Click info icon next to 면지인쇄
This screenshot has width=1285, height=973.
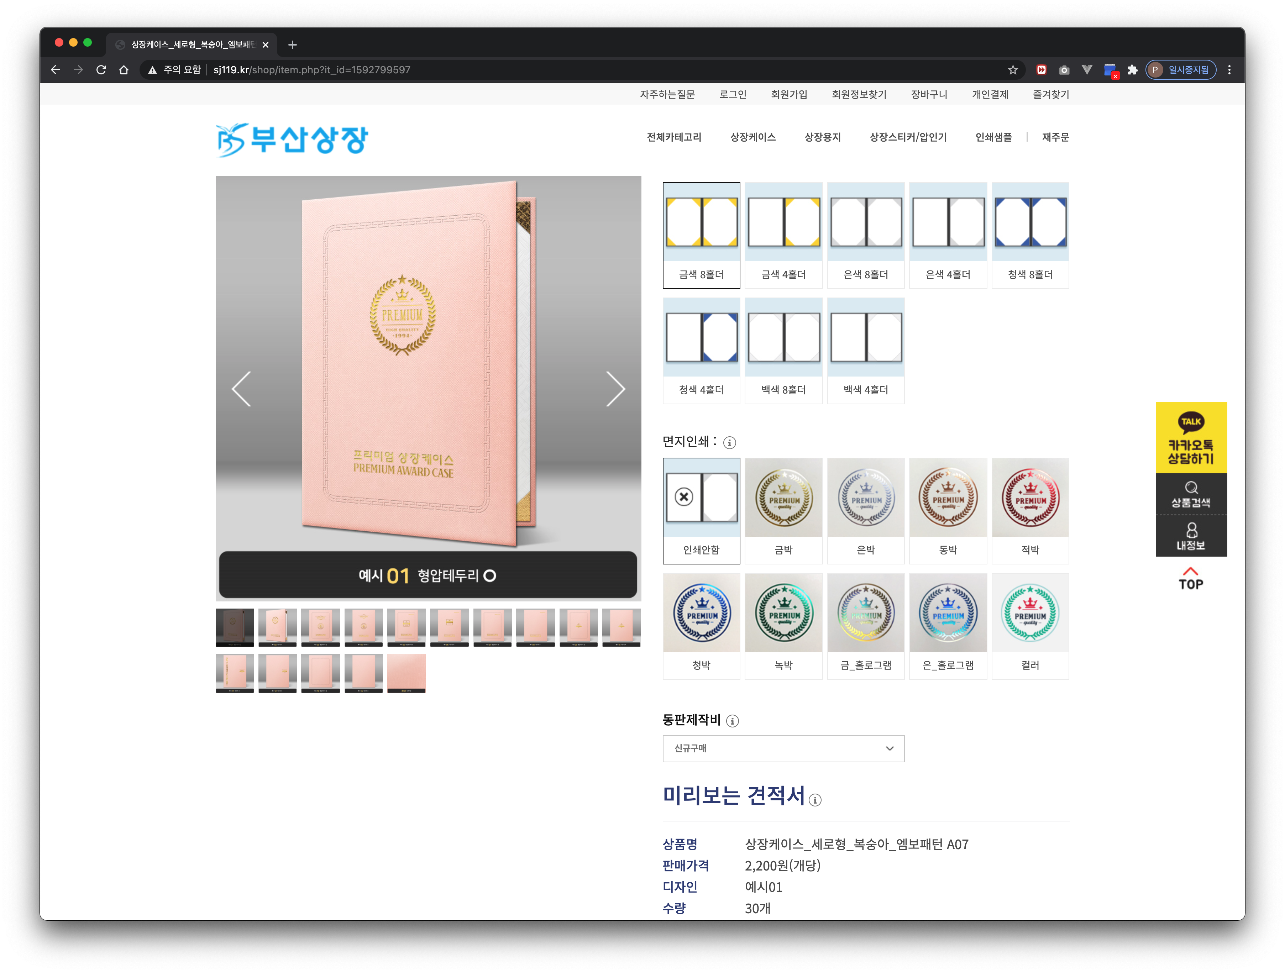[729, 443]
